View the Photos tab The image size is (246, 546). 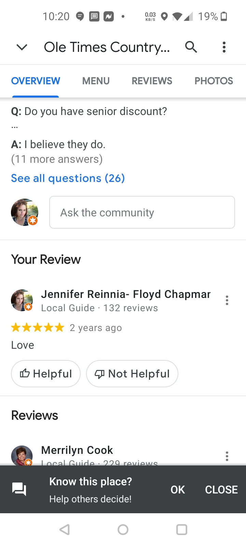click(214, 81)
